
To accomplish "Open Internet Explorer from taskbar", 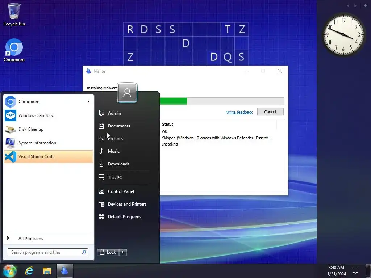I will pyautogui.click(x=29, y=271).
